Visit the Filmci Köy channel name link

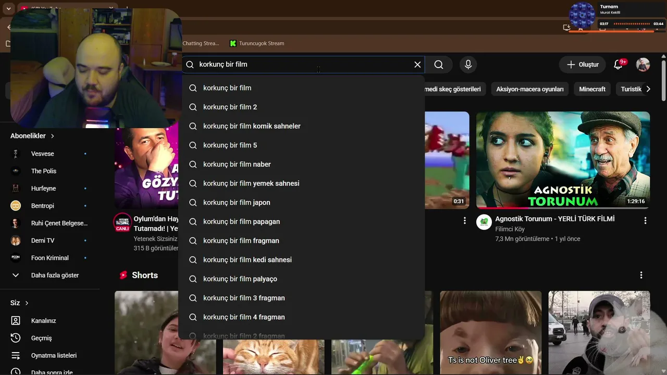point(510,229)
